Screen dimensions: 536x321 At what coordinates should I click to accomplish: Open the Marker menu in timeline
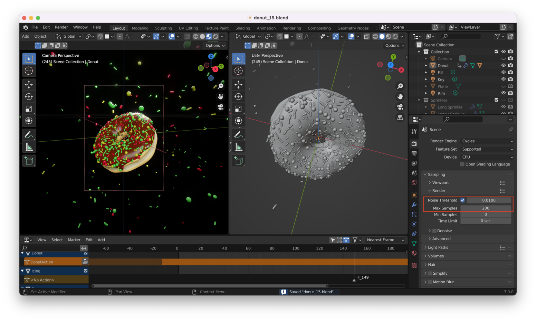[74, 240]
